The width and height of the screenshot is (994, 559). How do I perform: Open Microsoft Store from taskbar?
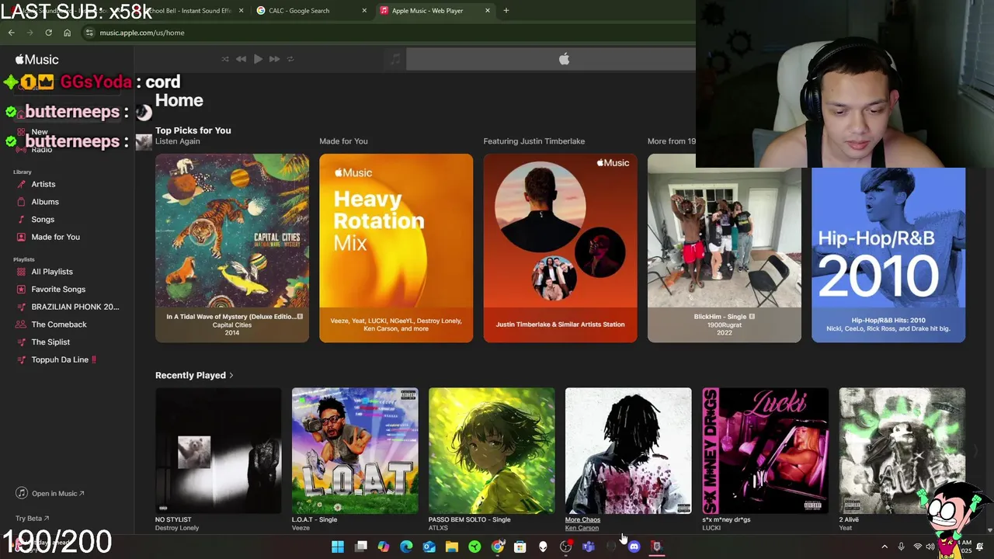[520, 547]
